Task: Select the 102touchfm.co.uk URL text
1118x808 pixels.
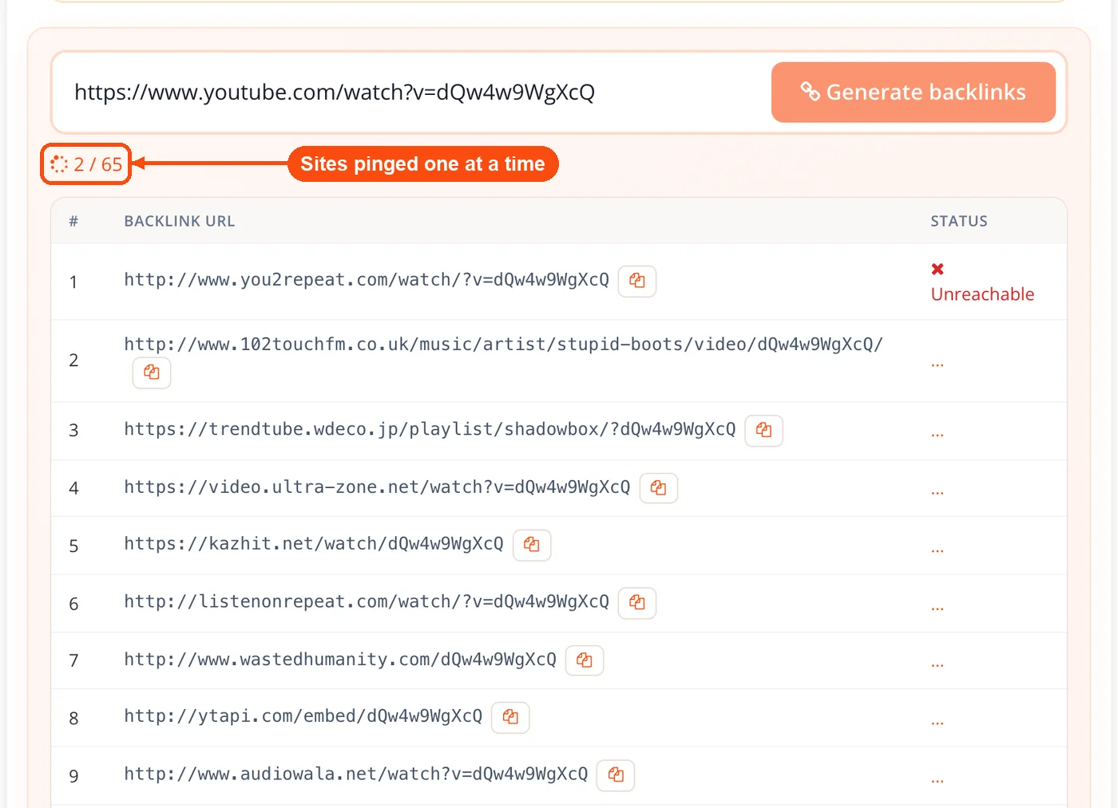Action: (503, 345)
